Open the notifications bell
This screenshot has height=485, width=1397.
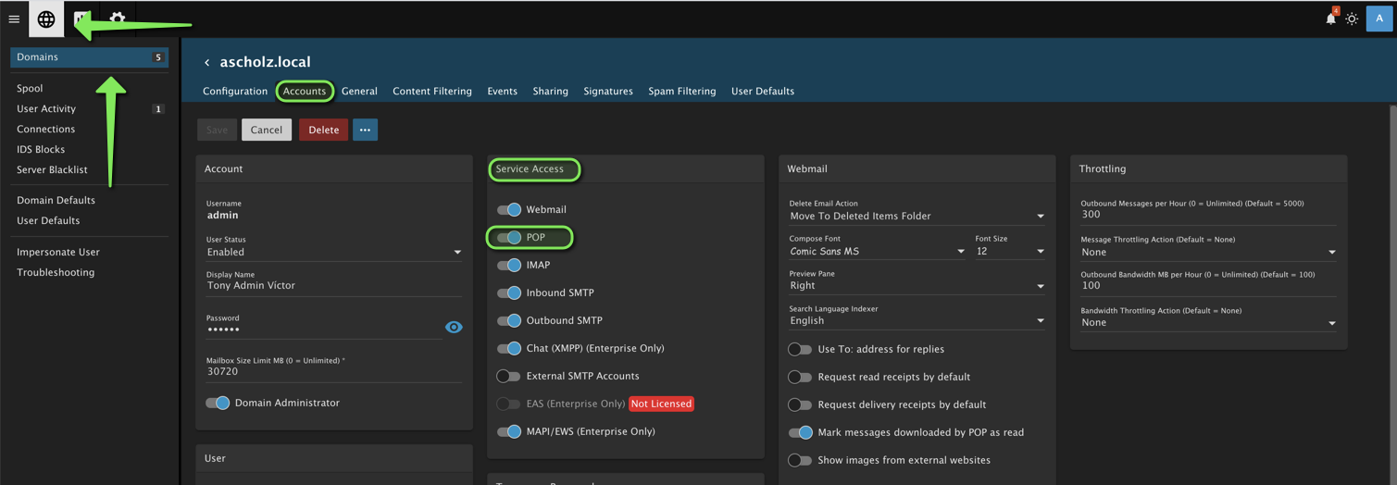1330,19
